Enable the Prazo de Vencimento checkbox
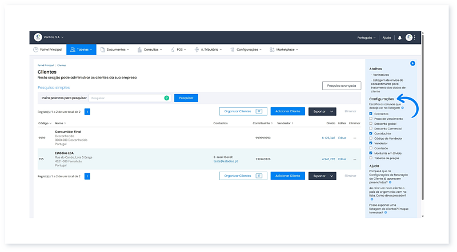The image size is (457, 252). tap(371, 119)
